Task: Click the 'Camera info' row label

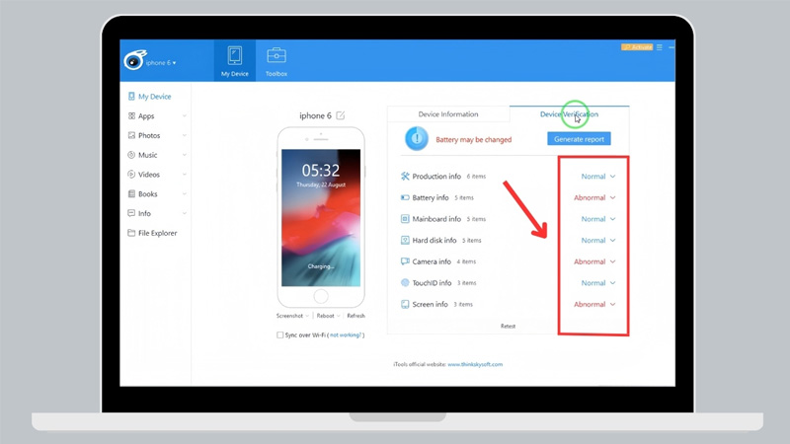Action: point(432,261)
